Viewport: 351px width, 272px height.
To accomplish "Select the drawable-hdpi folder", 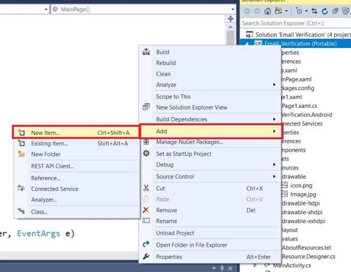I will pos(301,203).
